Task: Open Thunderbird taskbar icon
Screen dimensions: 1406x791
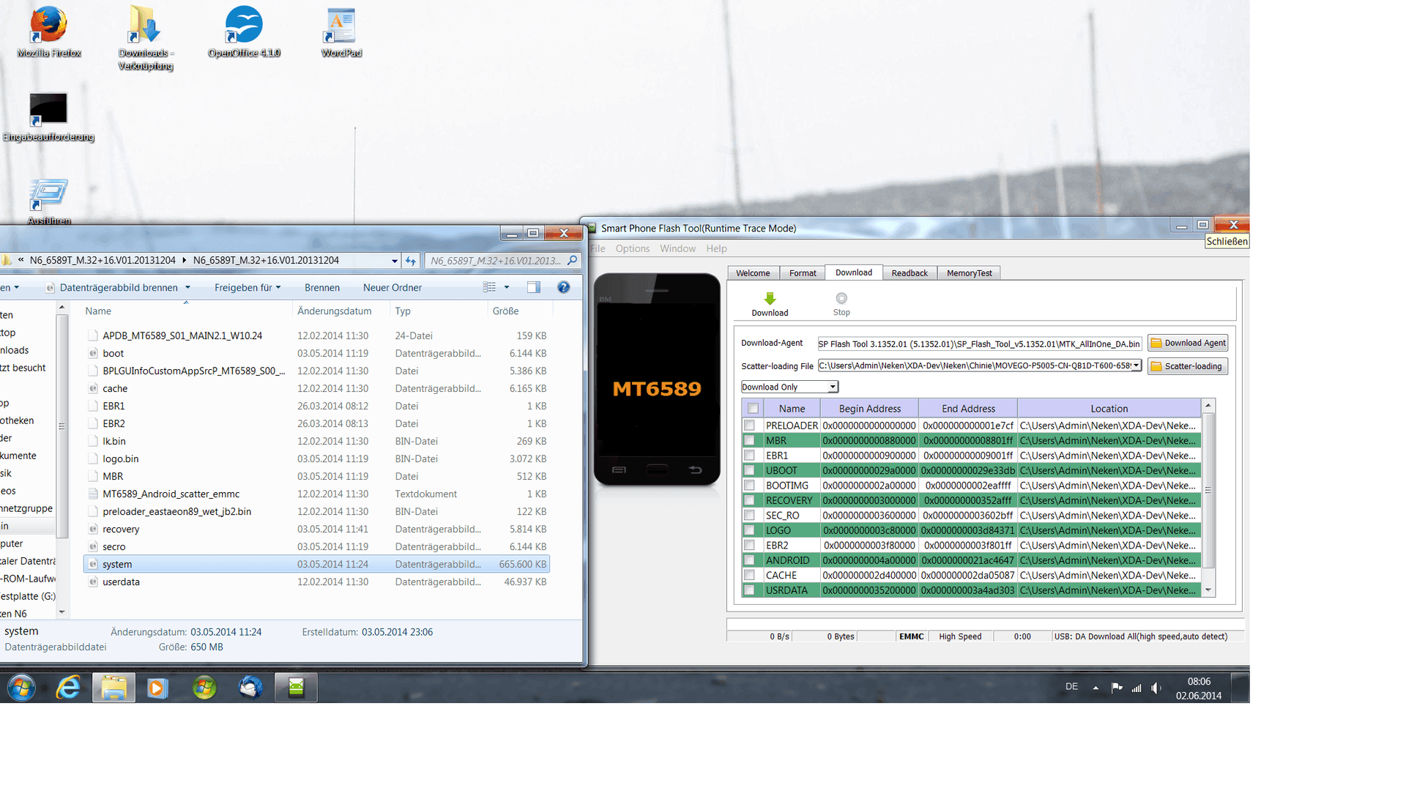Action: pyautogui.click(x=250, y=688)
